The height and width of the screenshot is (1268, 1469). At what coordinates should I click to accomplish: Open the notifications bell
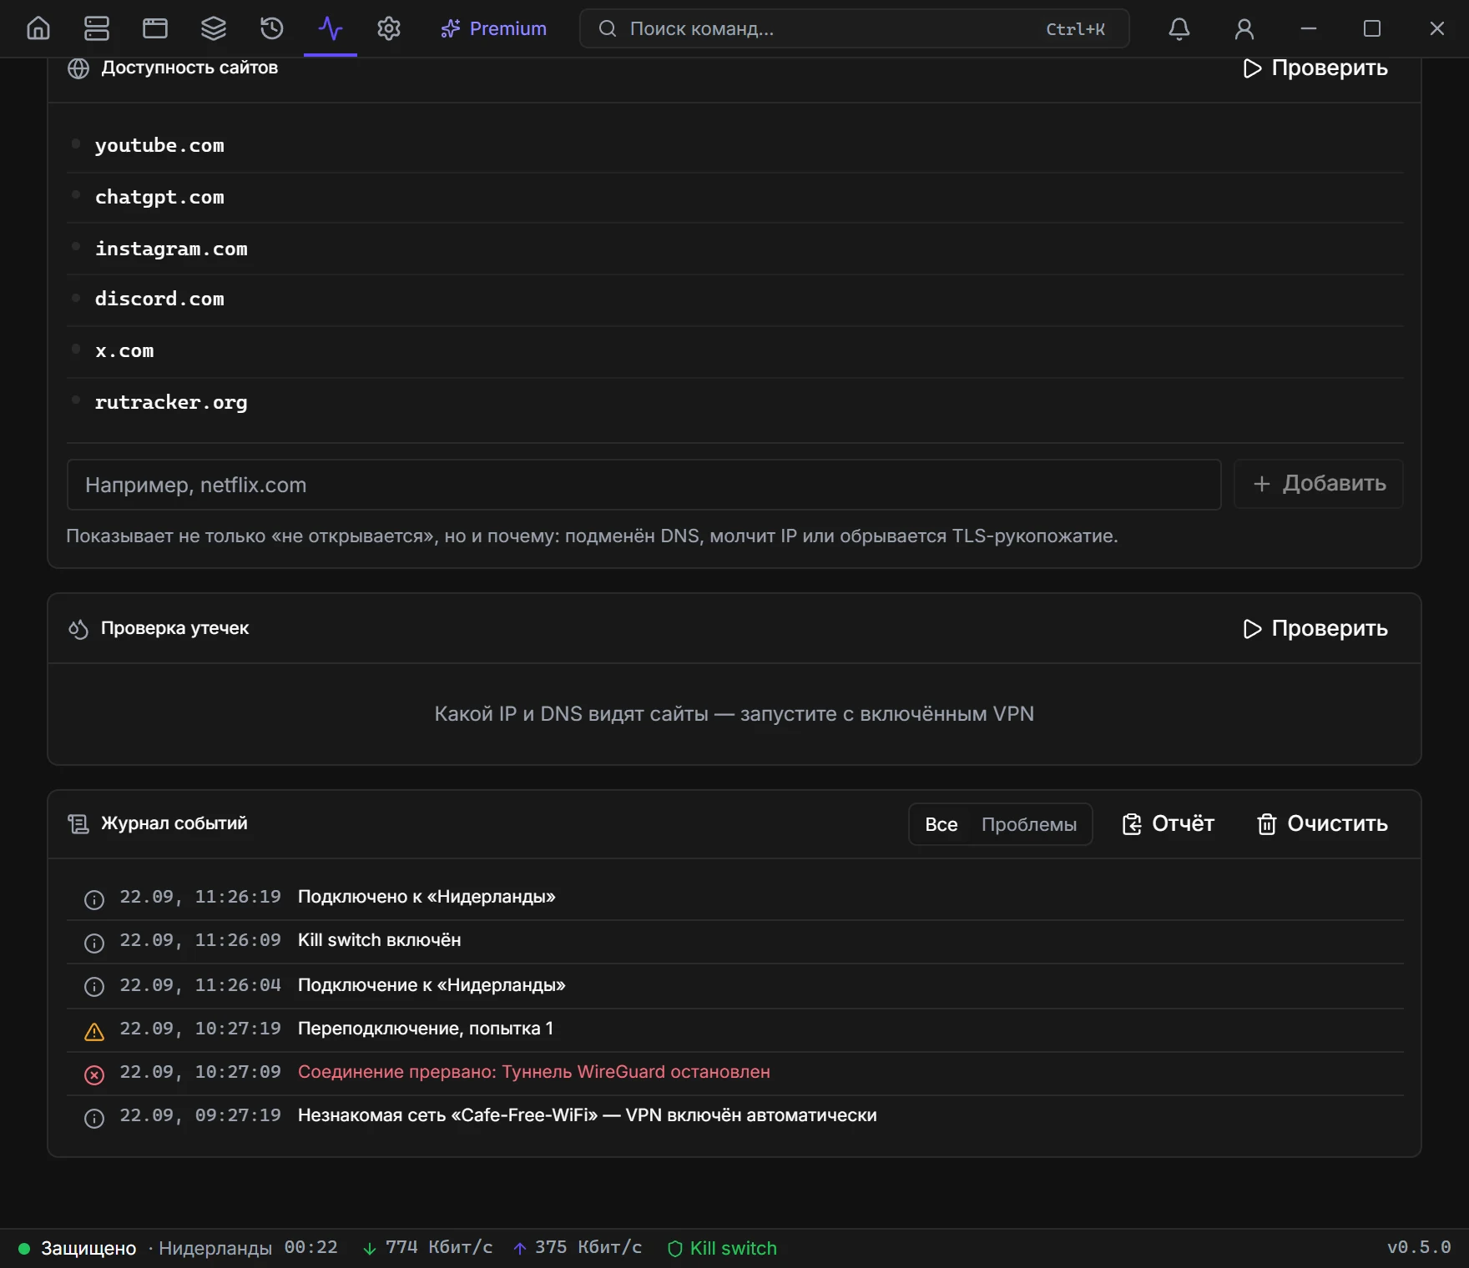[x=1179, y=28]
